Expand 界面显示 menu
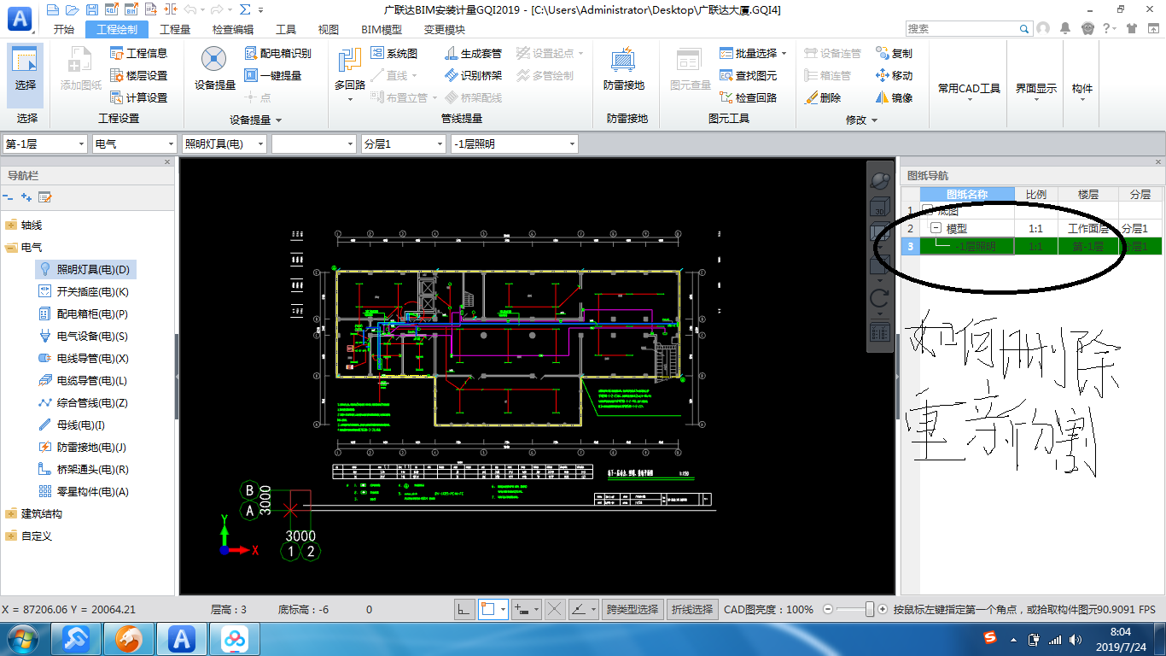The image size is (1166, 656). click(1035, 88)
